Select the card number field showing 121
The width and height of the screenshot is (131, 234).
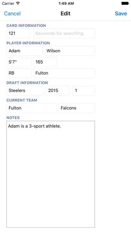pyautogui.click(x=18, y=33)
